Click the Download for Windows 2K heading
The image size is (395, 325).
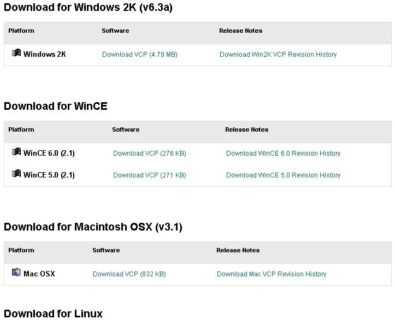(88, 8)
